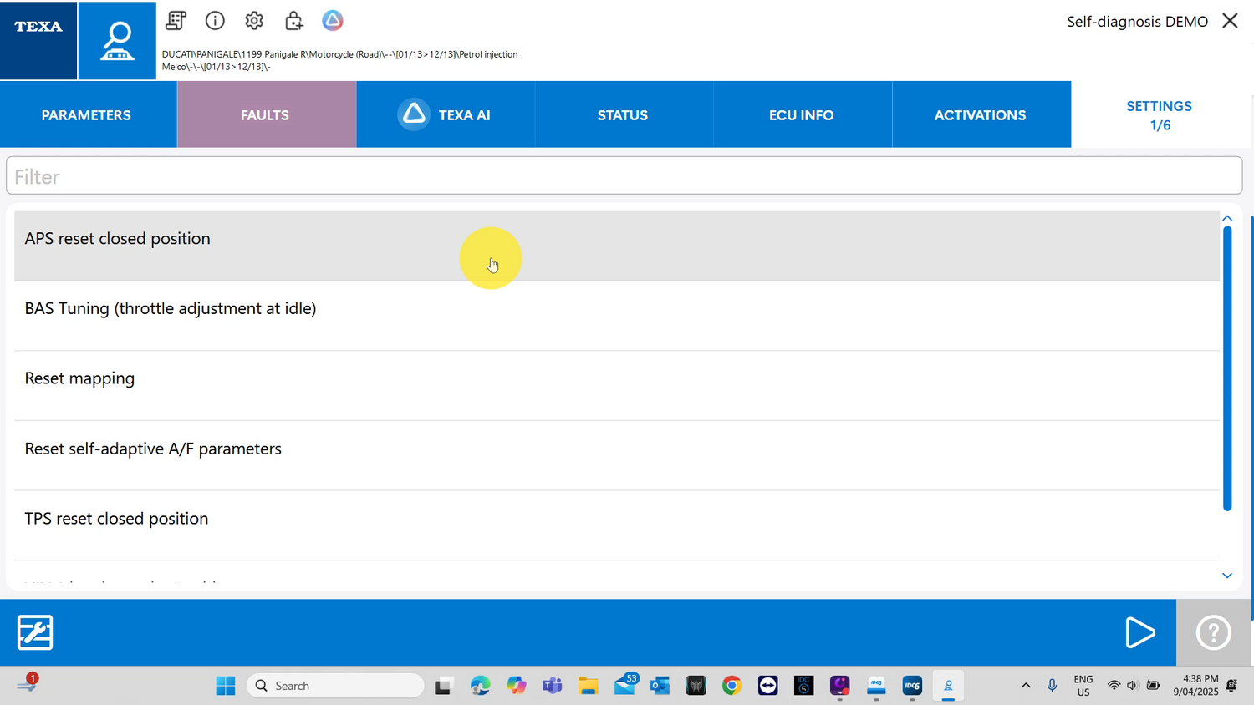Select TPS reset closed position
Screen dimensions: 1254x705
point(617,525)
